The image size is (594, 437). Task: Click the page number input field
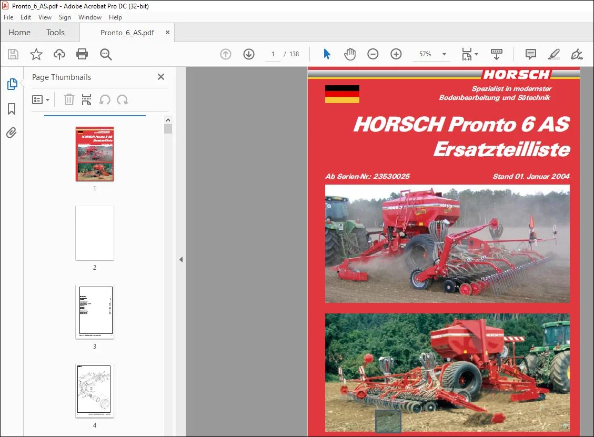[x=273, y=54]
